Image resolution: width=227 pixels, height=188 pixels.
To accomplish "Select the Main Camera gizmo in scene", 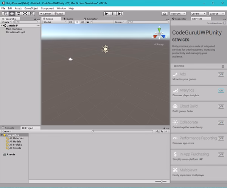I will pos(70,59).
